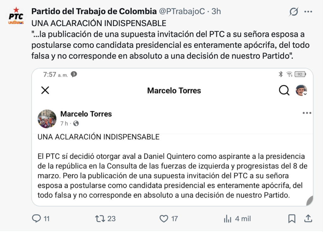Viewport: 323px width, 232px height.
Task: Click the Marcelo Torres author name
Action: click(x=86, y=114)
